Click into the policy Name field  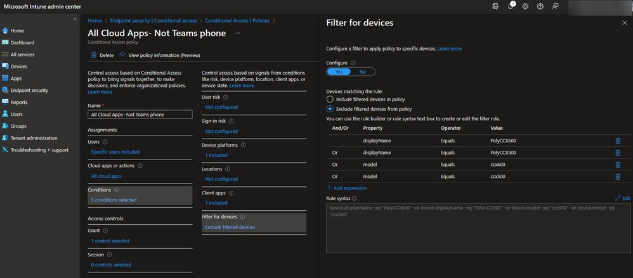(x=140, y=115)
